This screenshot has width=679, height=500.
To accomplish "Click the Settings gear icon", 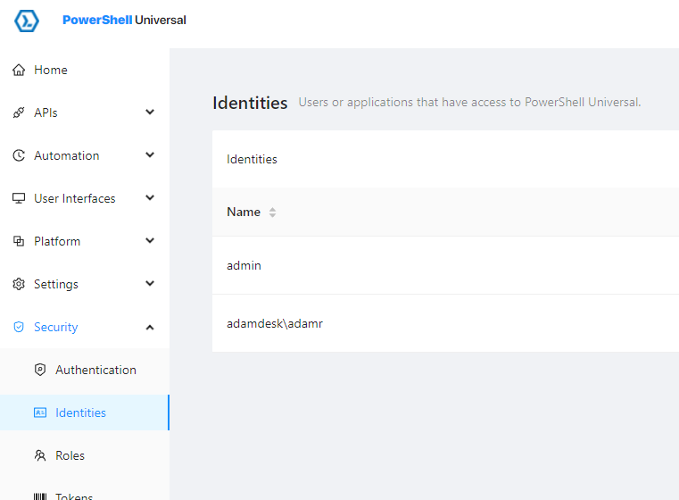I will pyautogui.click(x=19, y=284).
